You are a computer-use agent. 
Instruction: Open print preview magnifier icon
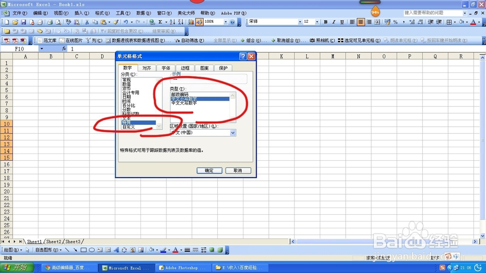tap(58, 22)
